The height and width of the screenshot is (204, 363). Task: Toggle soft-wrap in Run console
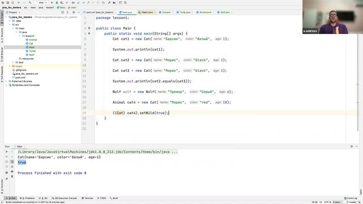coord(12,161)
